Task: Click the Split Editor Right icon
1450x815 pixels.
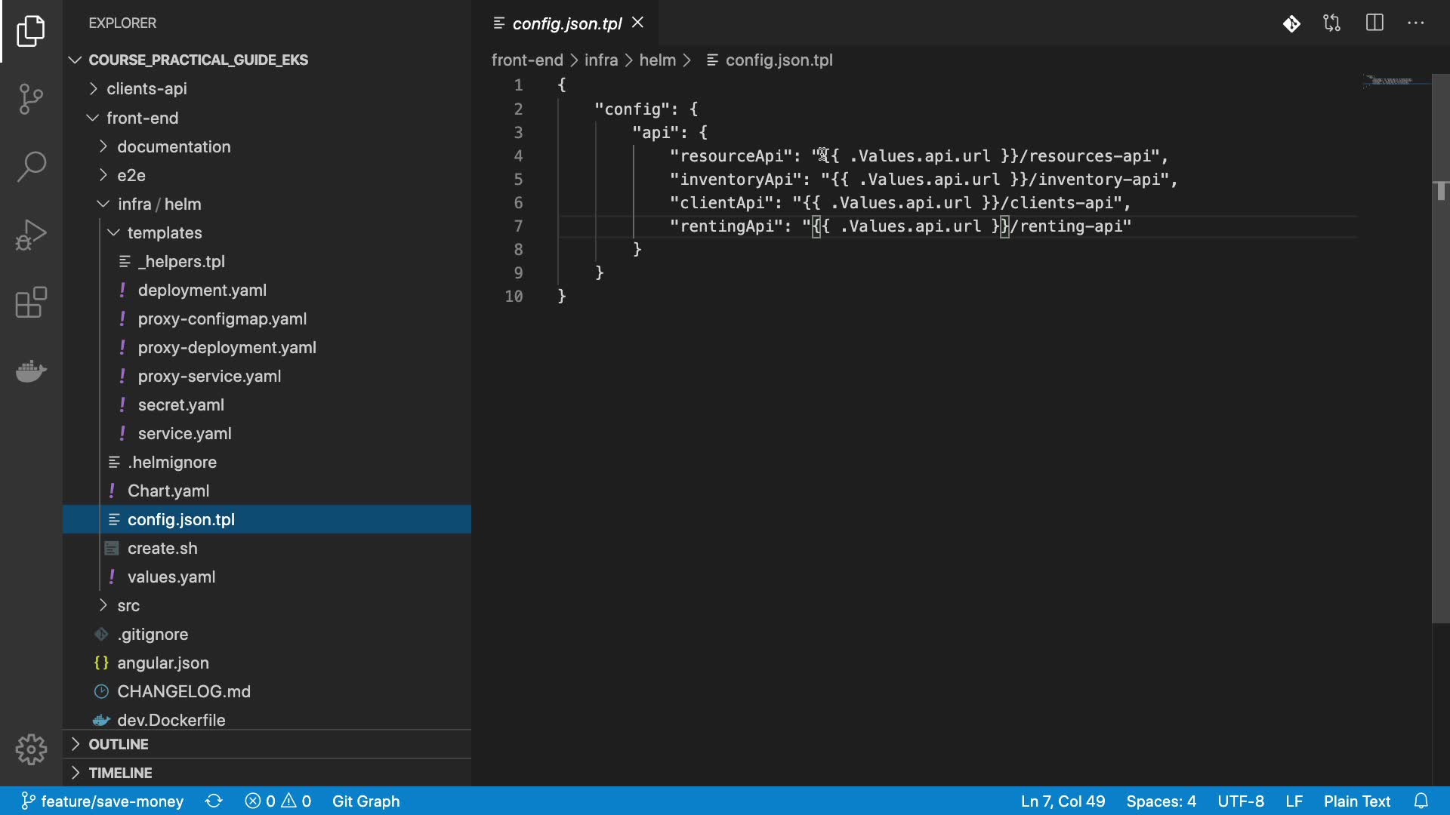Action: [1374, 23]
